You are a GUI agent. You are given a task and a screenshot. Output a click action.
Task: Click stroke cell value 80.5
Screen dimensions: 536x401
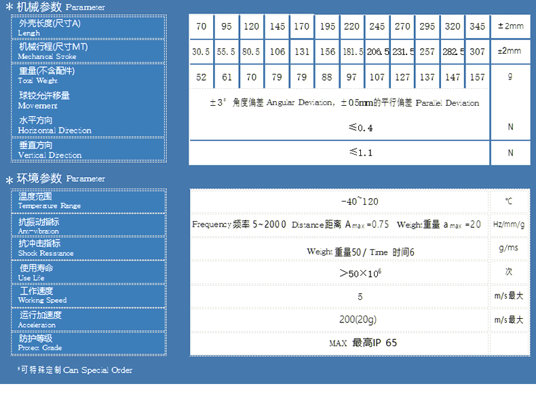pyautogui.click(x=251, y=52)
